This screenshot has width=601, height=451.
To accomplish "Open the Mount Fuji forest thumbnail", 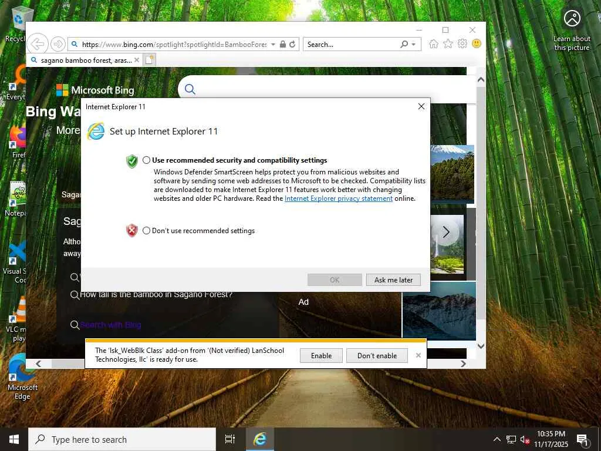I will (453, 173).
